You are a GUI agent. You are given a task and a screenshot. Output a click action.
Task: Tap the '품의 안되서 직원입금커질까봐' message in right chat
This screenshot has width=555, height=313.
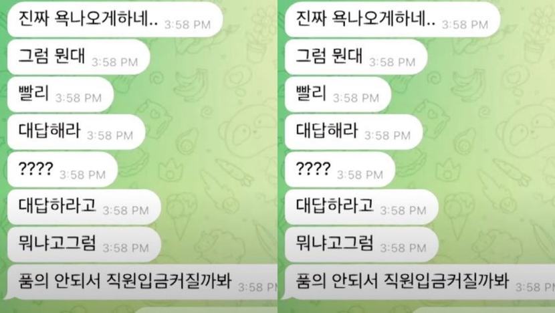click(420, 282)
